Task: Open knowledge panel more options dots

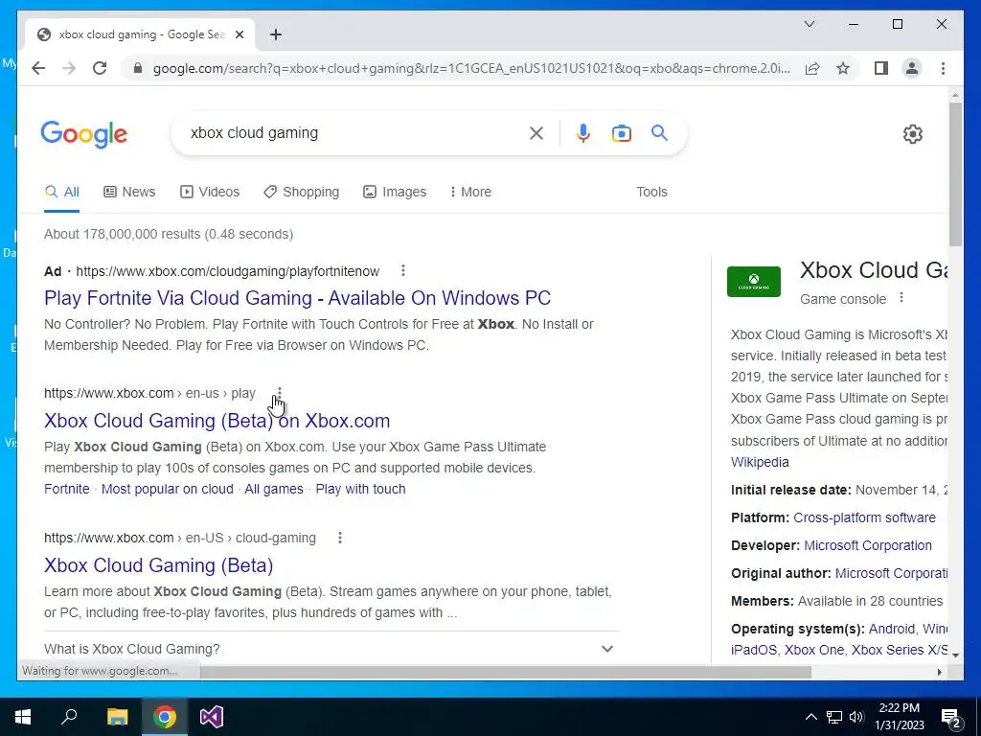Action: click(901, 298)
